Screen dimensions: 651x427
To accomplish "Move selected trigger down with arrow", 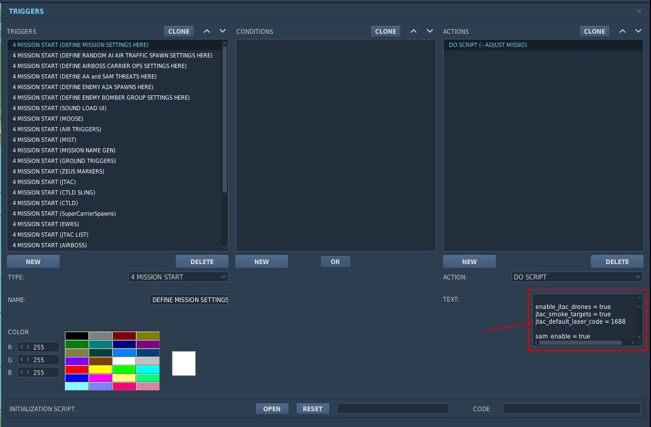I will 223,31.
